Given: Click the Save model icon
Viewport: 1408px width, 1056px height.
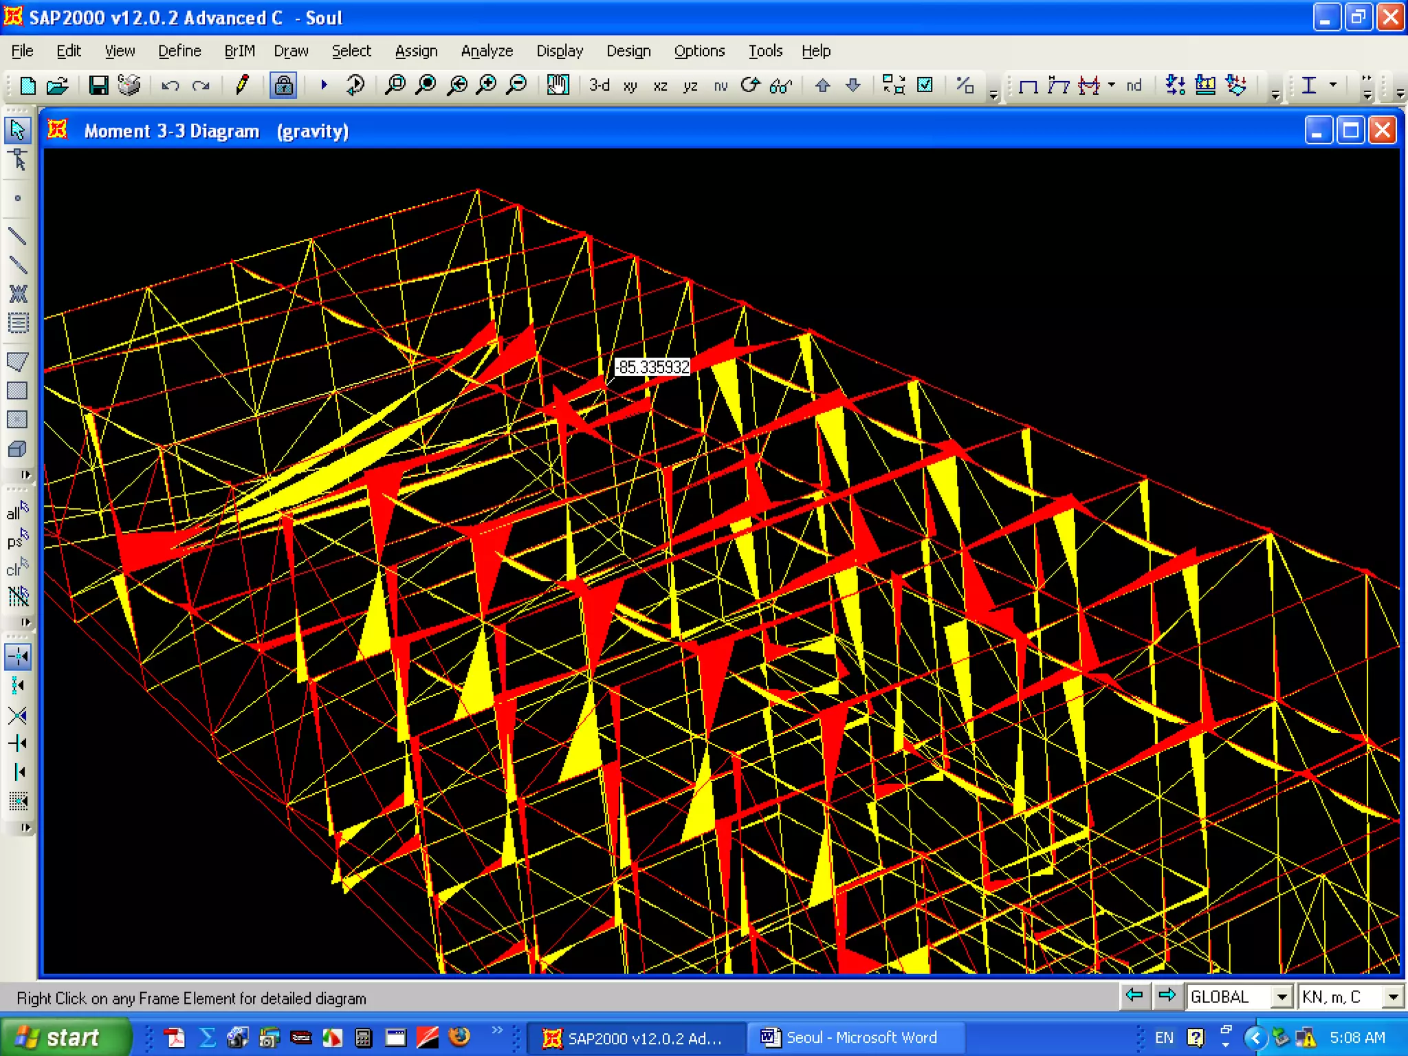Looking at the screenshot, I should (98, 85).
